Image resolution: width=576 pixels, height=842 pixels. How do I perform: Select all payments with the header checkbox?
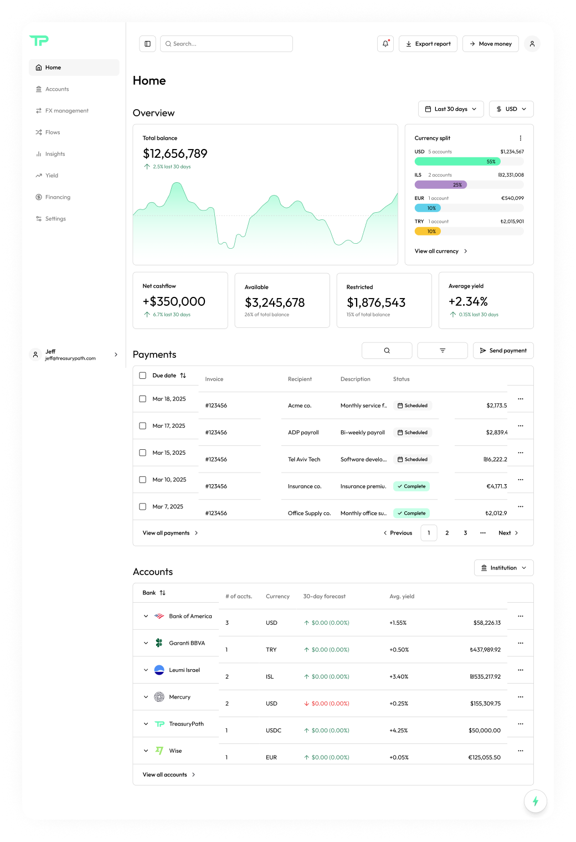coord(142,375)
